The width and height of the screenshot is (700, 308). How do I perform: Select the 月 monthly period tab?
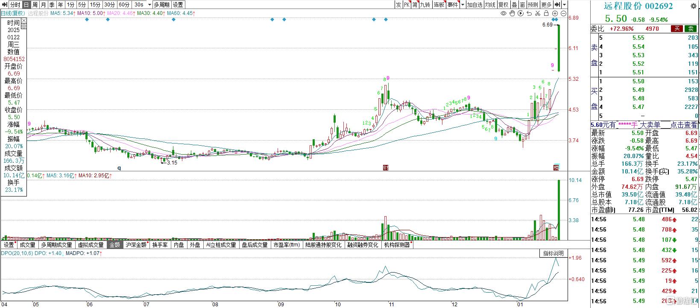[43, 5]
